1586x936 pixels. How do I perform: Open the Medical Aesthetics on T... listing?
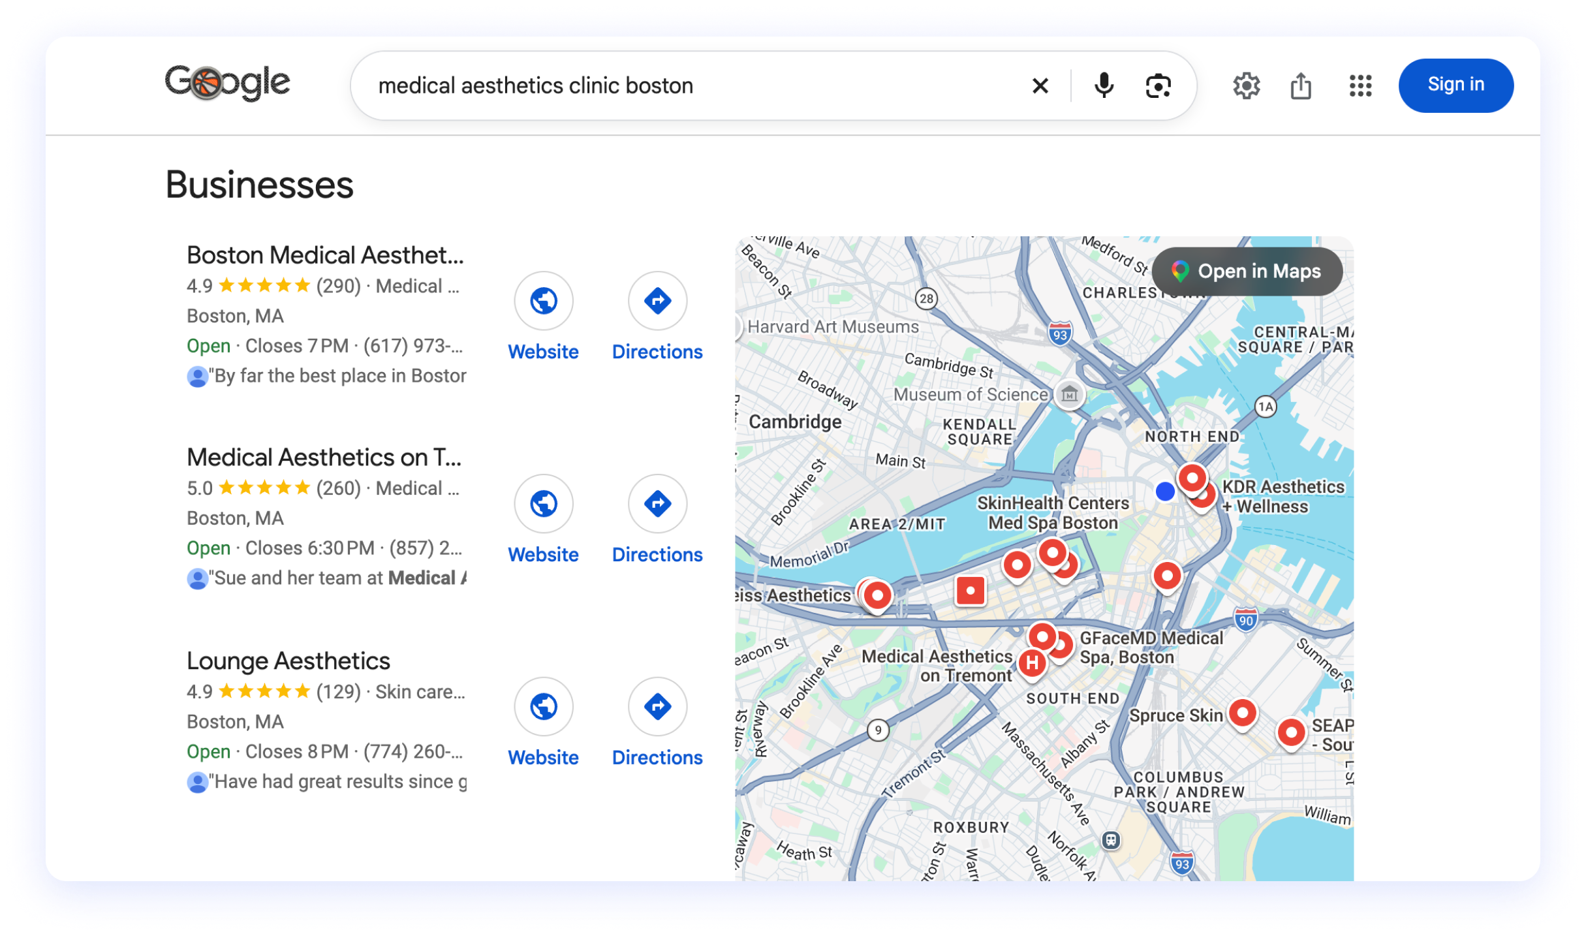click(x=324, y=458)
